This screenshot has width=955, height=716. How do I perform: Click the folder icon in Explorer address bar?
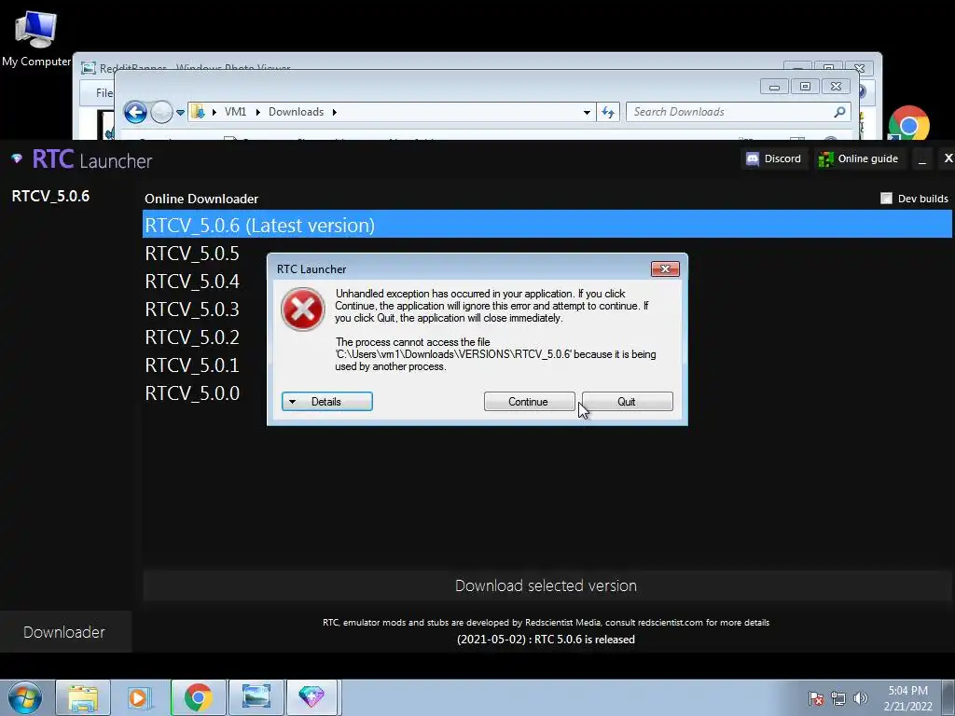pyautogui.click(x=198, y=112)
